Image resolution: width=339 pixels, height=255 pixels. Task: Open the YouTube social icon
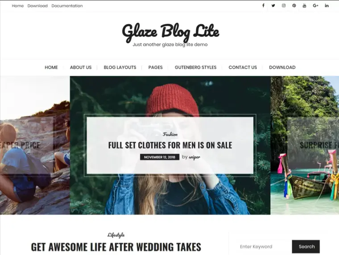[304, 6]
